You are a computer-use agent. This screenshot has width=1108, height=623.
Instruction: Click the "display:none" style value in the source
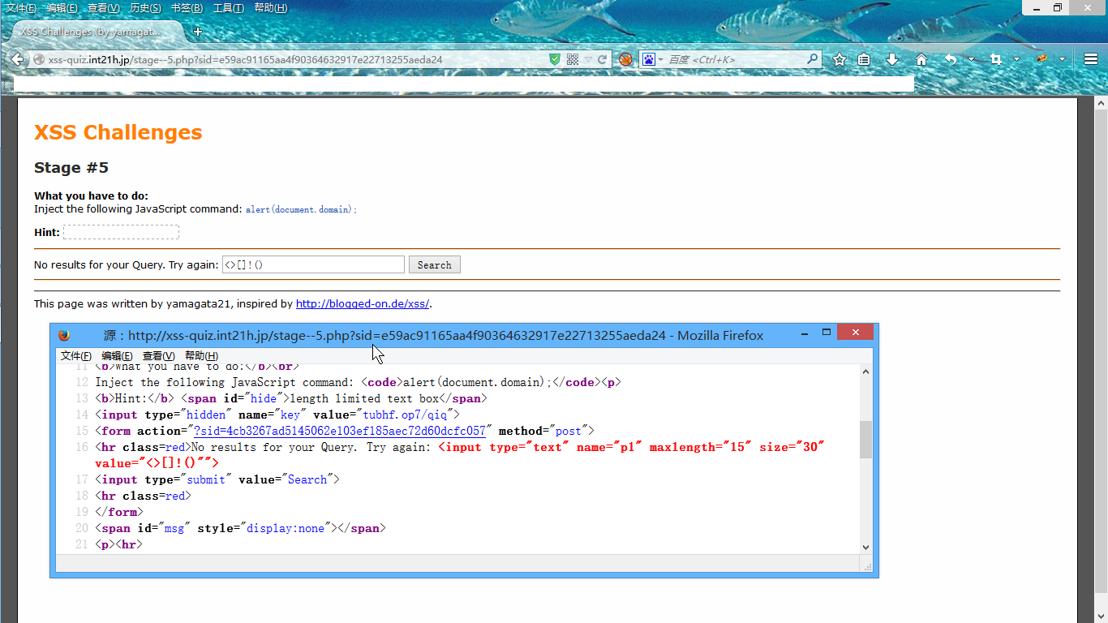(x=287, y=528)
